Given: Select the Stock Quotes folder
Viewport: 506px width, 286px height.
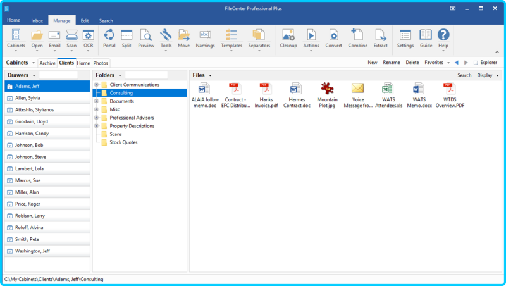Looking at the screenshot, I should [x=123, y=142].
